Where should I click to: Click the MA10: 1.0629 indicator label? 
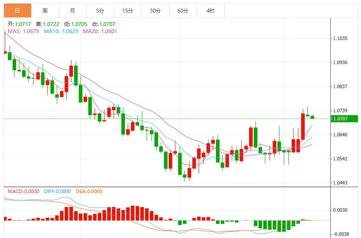point(61,31)
